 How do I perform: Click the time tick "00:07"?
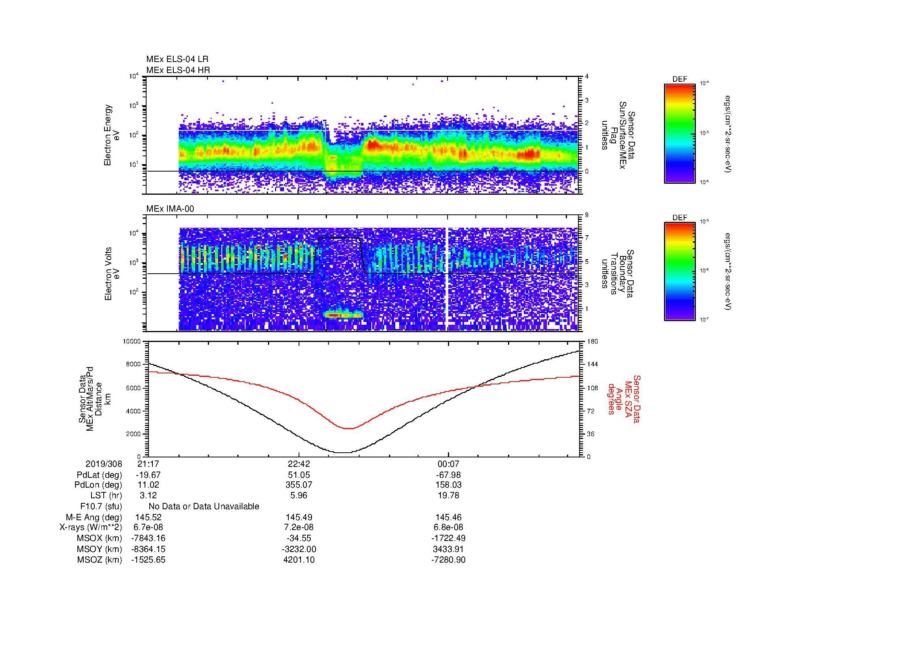448,464
